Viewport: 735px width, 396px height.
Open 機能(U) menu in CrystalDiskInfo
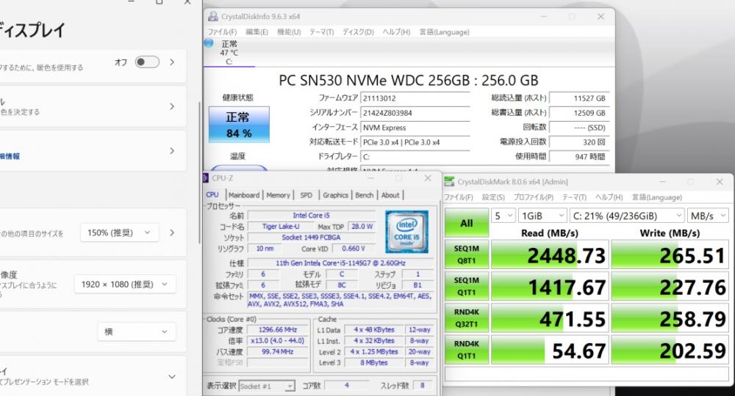[289, 32]
